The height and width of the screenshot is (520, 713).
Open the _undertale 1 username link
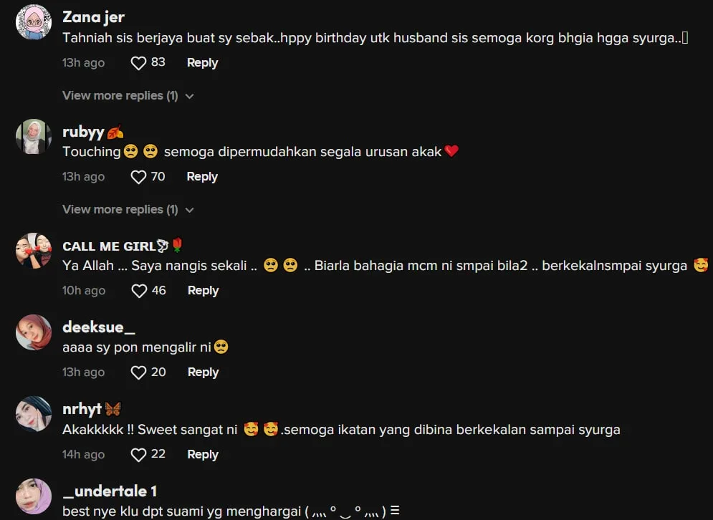tap(110, 491)
